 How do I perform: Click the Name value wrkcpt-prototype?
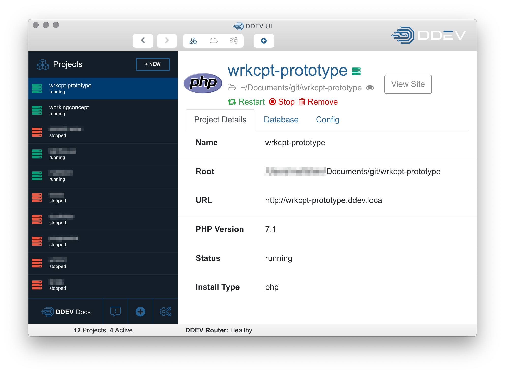coord(295,143)
